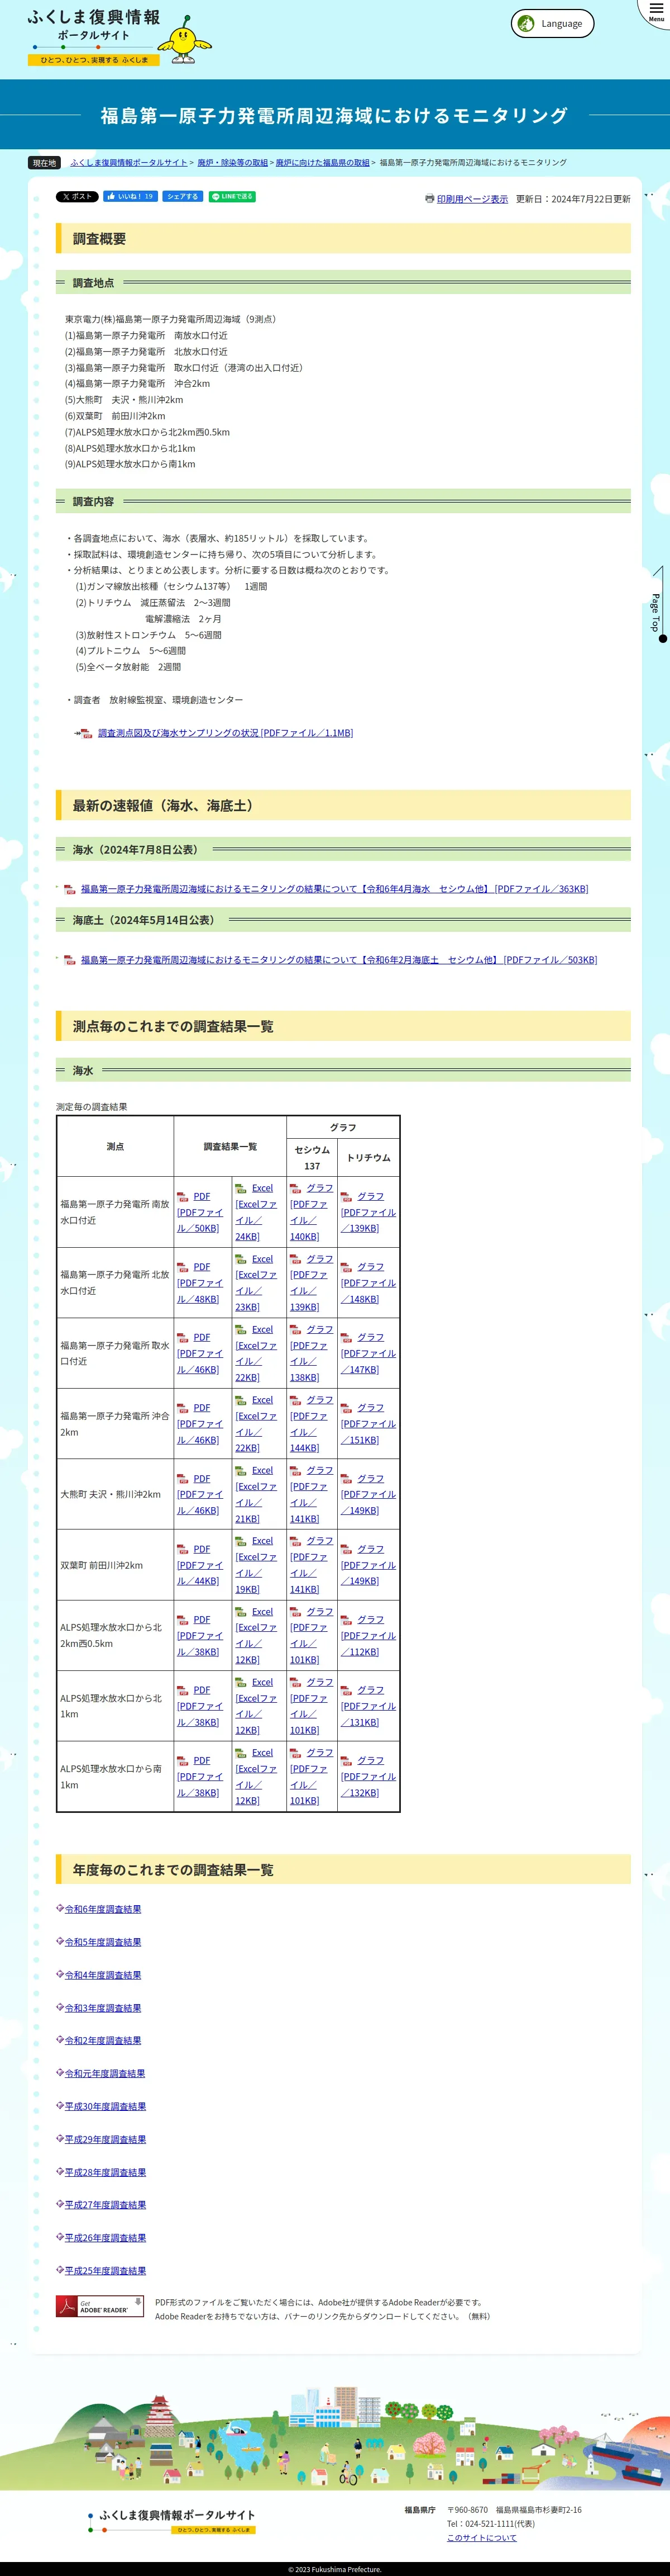
Task: Open トリチウム graph for 南放水口付近
Action: [x=368, y=1212]
